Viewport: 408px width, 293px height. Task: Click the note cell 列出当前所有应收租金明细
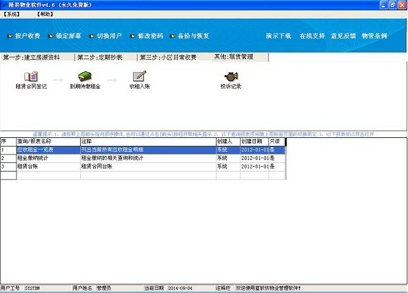click(148, 150)
